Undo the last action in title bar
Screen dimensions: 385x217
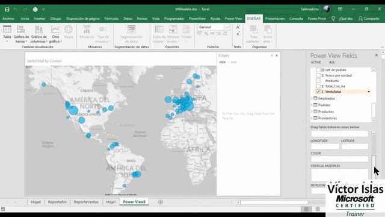(16, 10)
